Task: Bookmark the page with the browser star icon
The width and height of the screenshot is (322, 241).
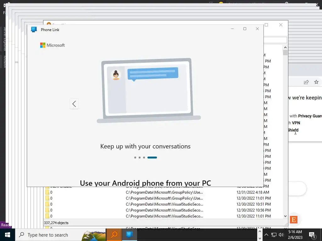Action: coord(316,82)
